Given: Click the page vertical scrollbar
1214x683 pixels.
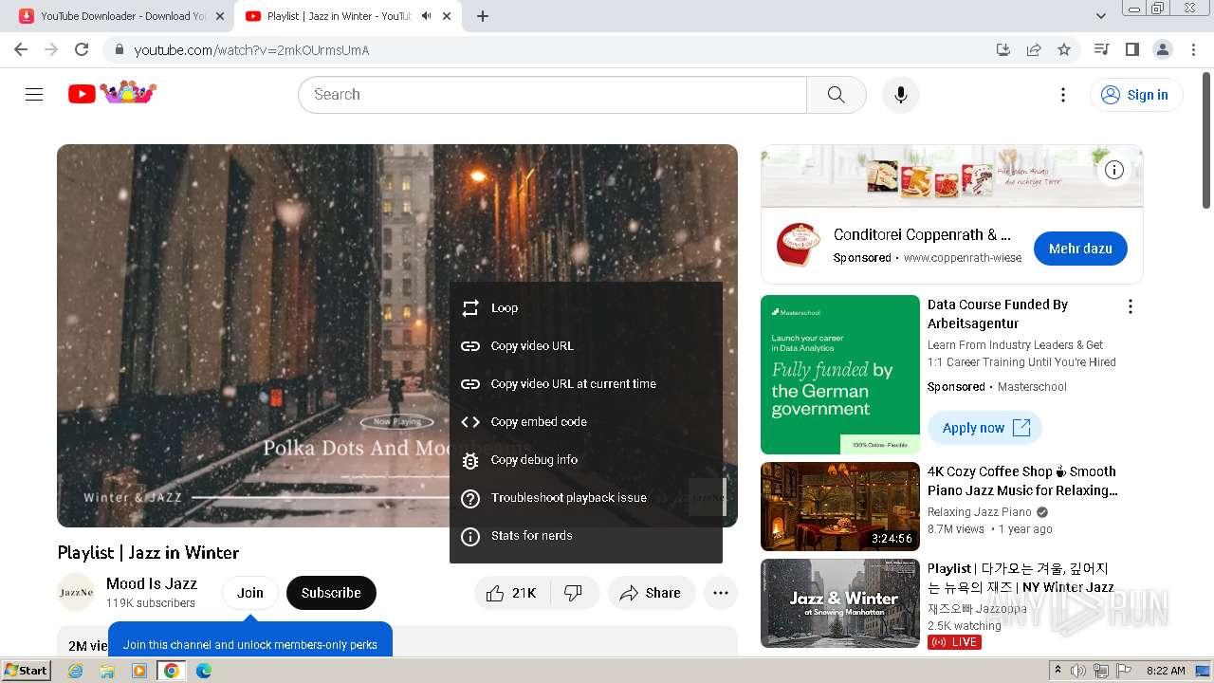Looking at the screenshot, I should pos(1206,142).
